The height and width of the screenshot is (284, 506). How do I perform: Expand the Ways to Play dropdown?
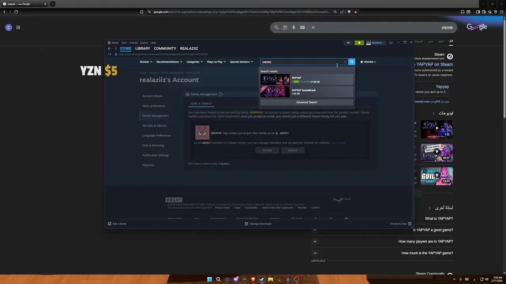[217, 62]
